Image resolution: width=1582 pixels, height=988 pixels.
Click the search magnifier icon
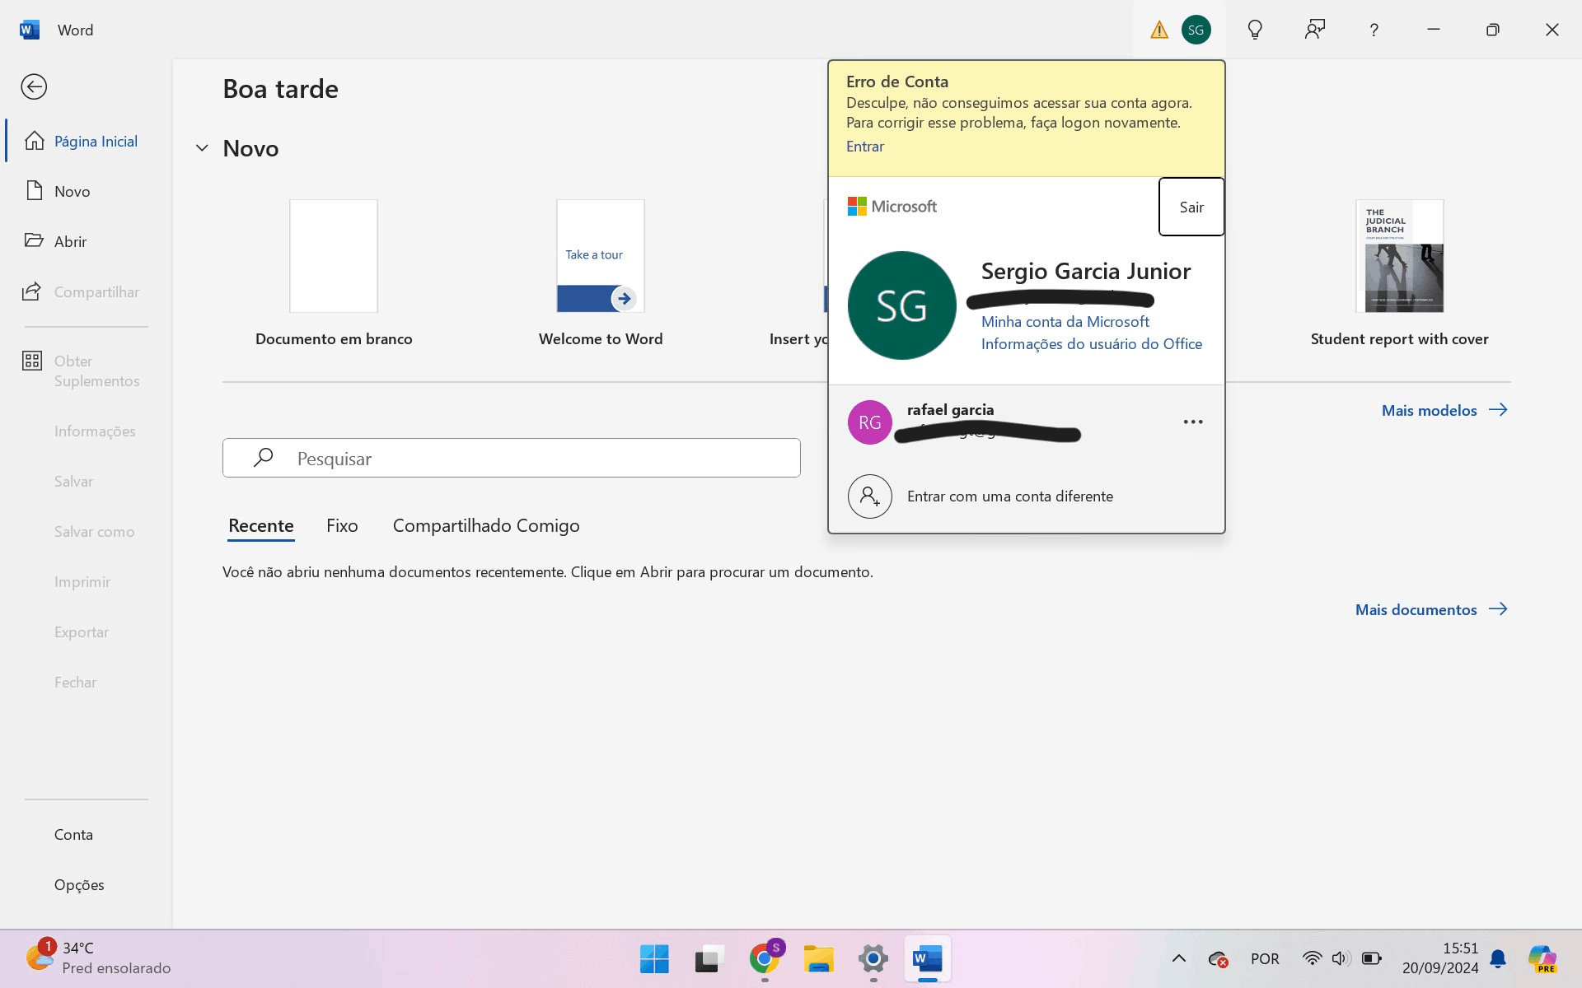[x=264, y=458]
